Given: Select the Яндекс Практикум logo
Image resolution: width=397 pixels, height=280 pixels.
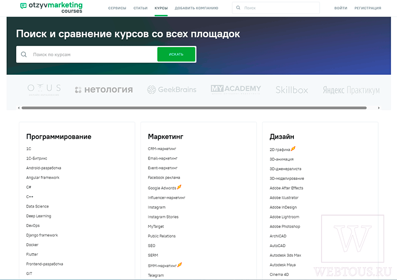Looking at the screenshot, I should [x=351, y=90].
